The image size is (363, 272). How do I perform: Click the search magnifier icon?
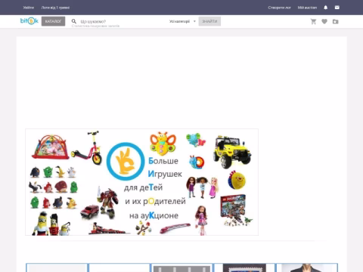click(74, 21)
